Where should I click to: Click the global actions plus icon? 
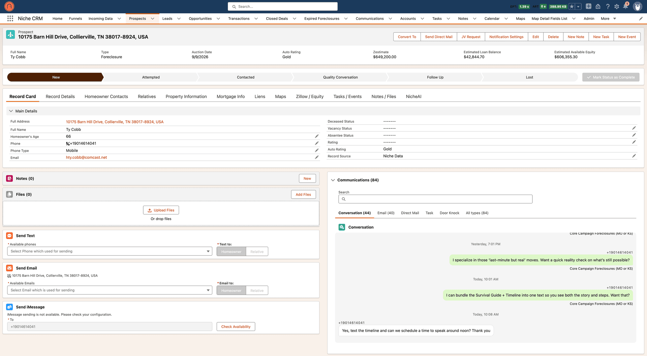(x=588, y=6)
